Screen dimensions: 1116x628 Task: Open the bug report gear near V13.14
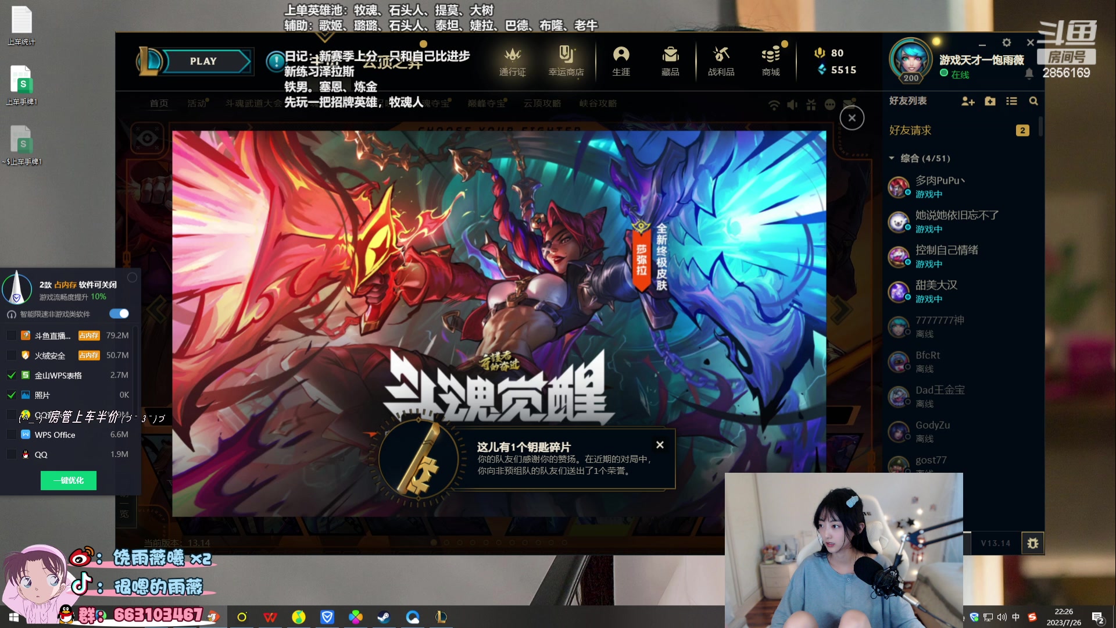pyautogui.click(x=1033, y=543)
